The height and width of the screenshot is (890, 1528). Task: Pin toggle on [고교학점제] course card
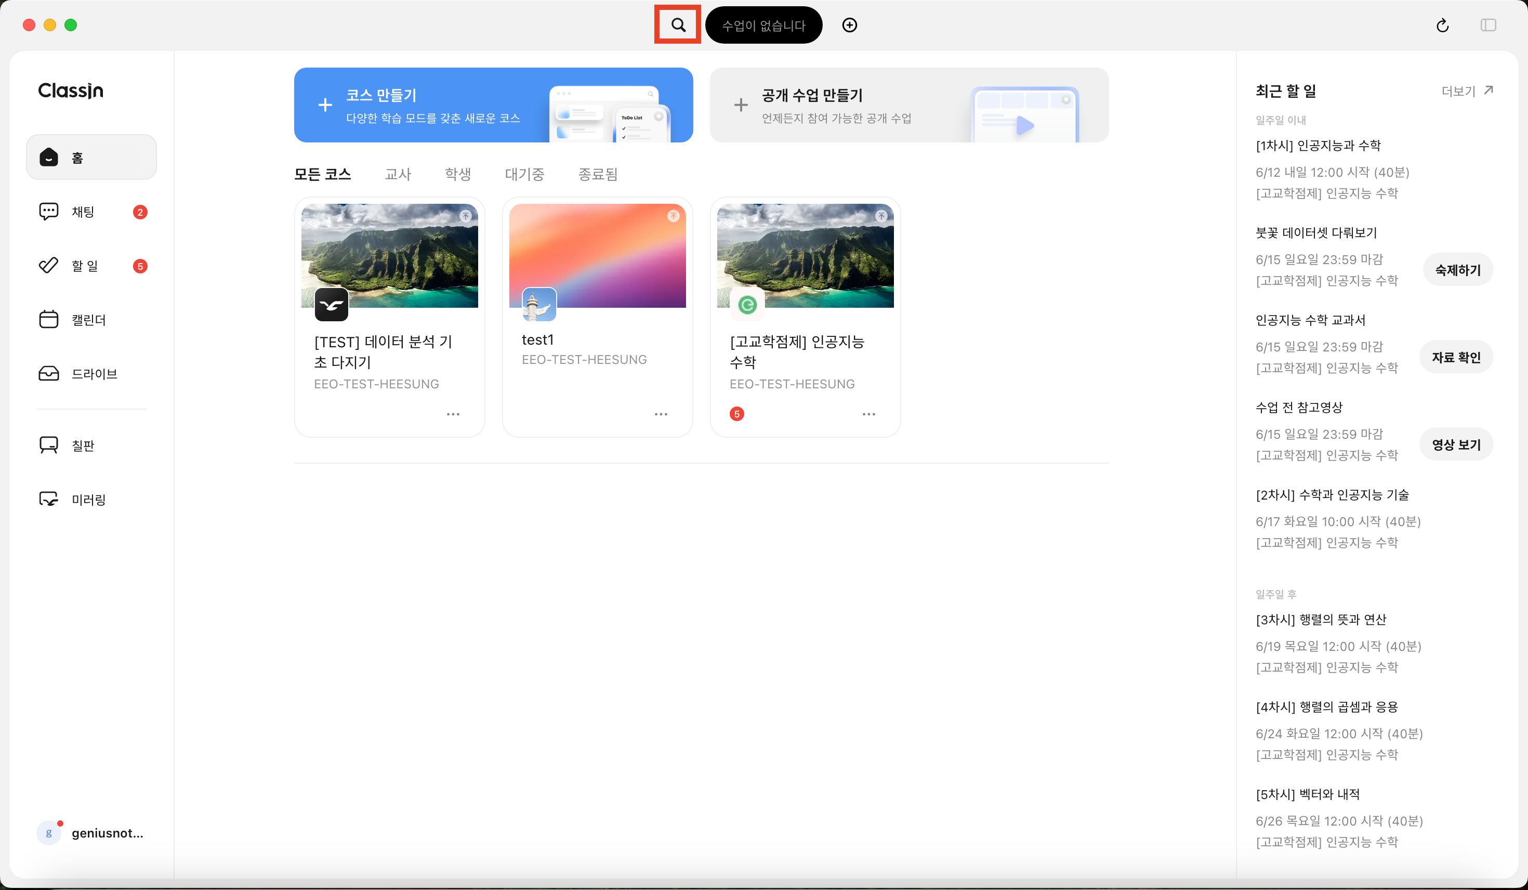(x=881, y=215)
